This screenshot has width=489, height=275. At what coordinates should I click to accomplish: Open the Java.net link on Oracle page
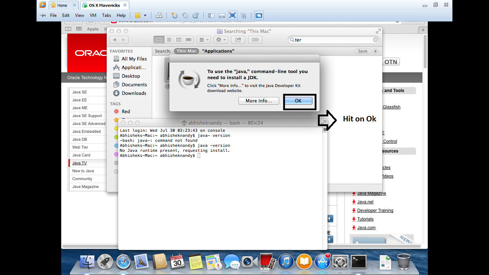coord(364,202)
